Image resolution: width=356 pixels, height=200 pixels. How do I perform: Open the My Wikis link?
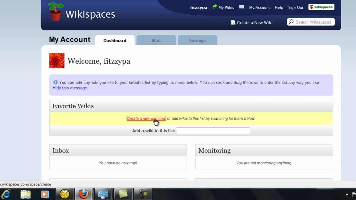point(226,7)
